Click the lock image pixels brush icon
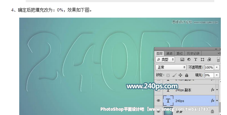Image resolution: width=227 pixels, height=115 pixels. click(174, 75)
